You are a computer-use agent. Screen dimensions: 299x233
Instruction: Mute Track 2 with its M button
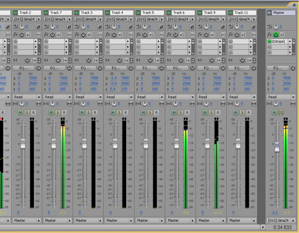click(20, 112)
